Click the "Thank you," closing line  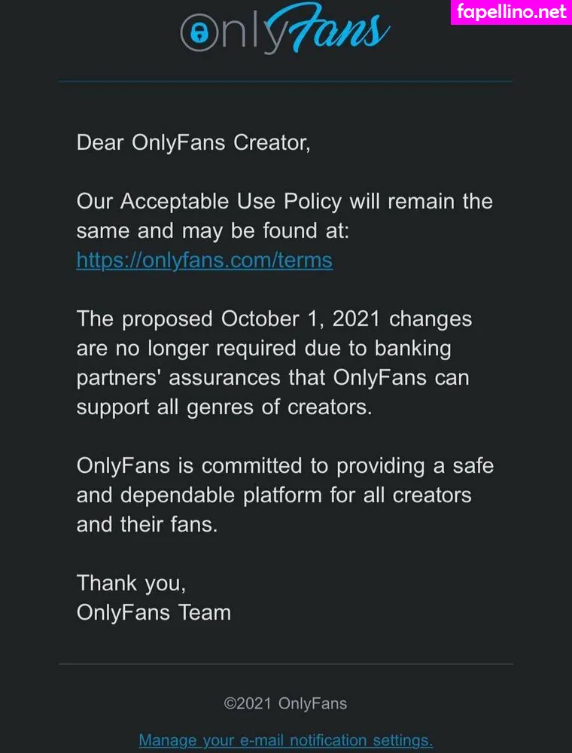tap(131, 583)
